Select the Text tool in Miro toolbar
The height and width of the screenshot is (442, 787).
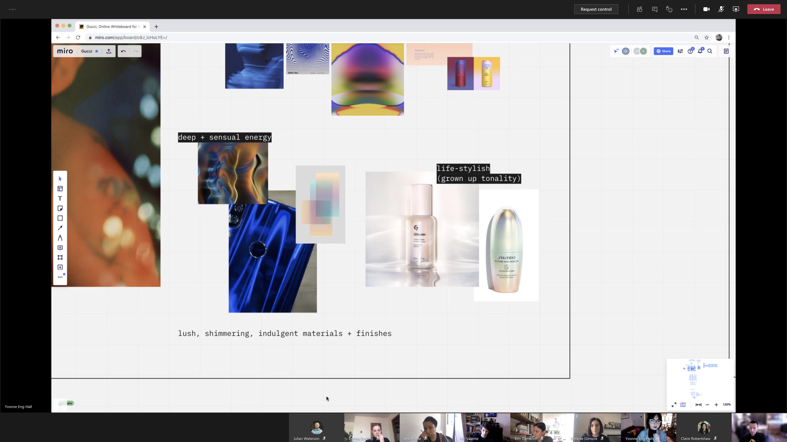60,199
